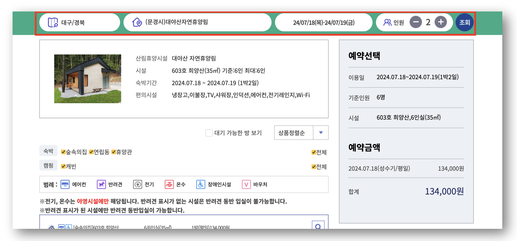Open the date range selector 24/07/18-24/07/19
Viewport: 517px width, 241px height.
point(323,22)
